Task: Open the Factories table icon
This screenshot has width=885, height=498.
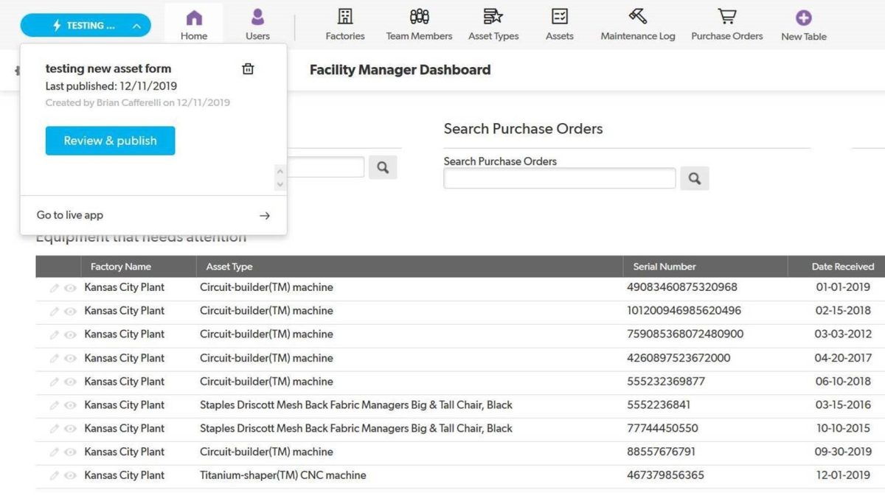Action: 344,15
